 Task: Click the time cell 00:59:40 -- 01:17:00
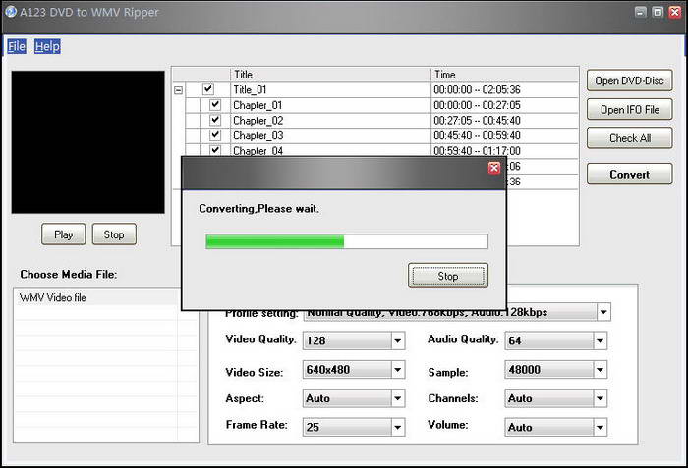[477, 151]
